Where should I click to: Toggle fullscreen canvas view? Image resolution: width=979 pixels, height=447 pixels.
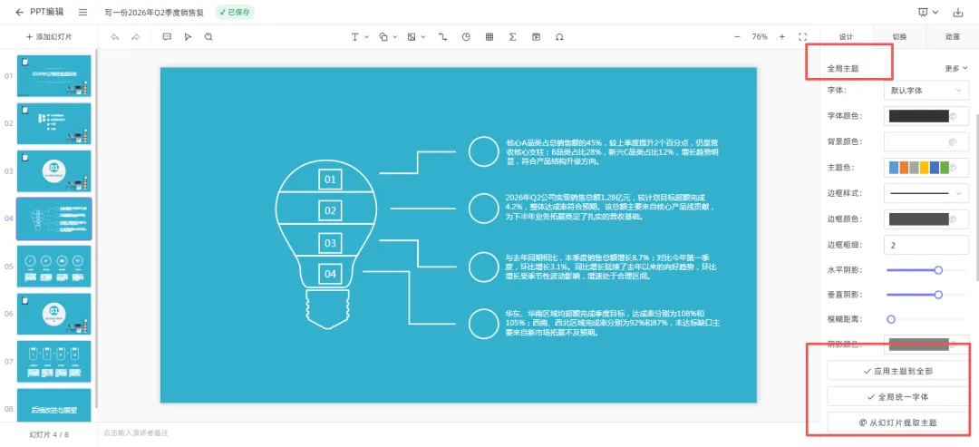pyautogui.click(x=803, y=37)
